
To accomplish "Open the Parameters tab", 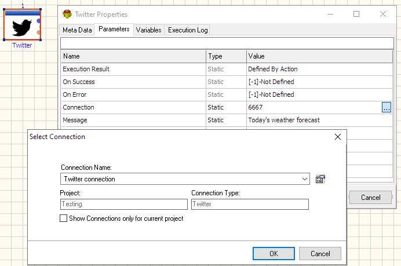I will point(114,29).
